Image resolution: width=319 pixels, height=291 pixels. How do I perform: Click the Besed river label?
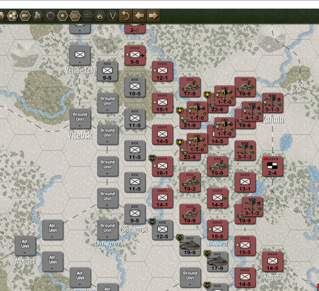(218, 243)
